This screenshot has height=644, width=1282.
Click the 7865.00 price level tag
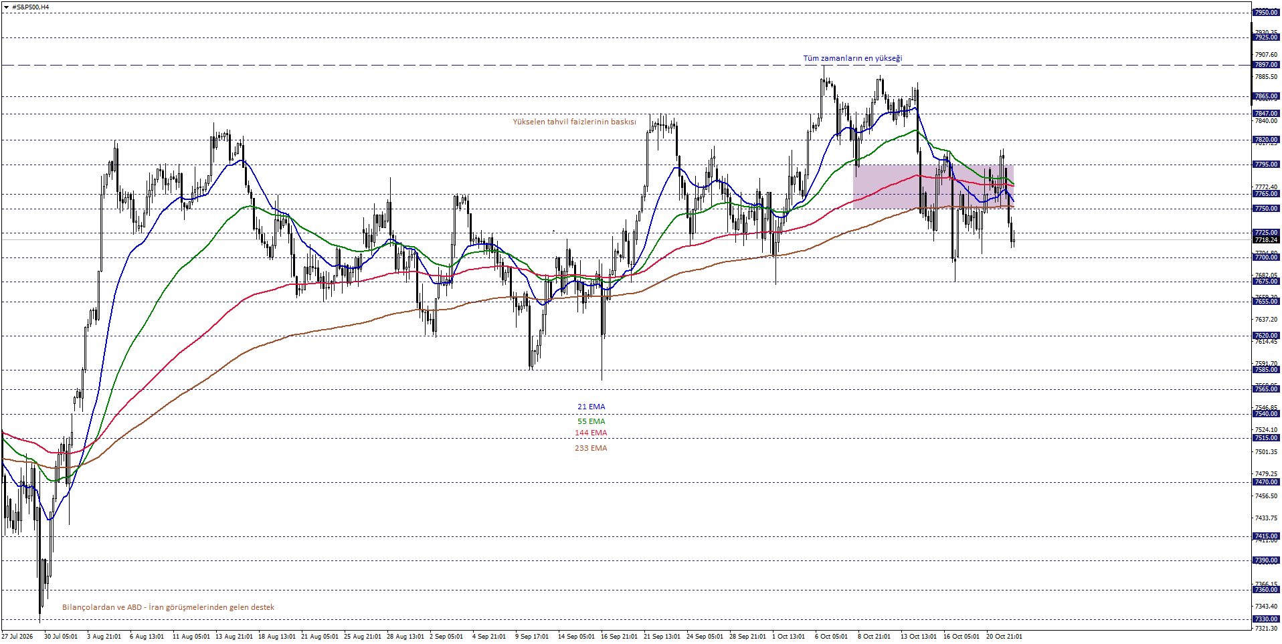pyautogui.click(x=1266, y=96)
